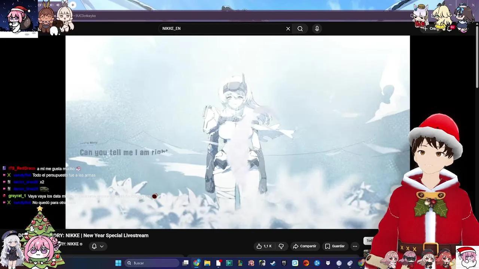
Task: Open a new browser tab
Action: tap(73, 5)
